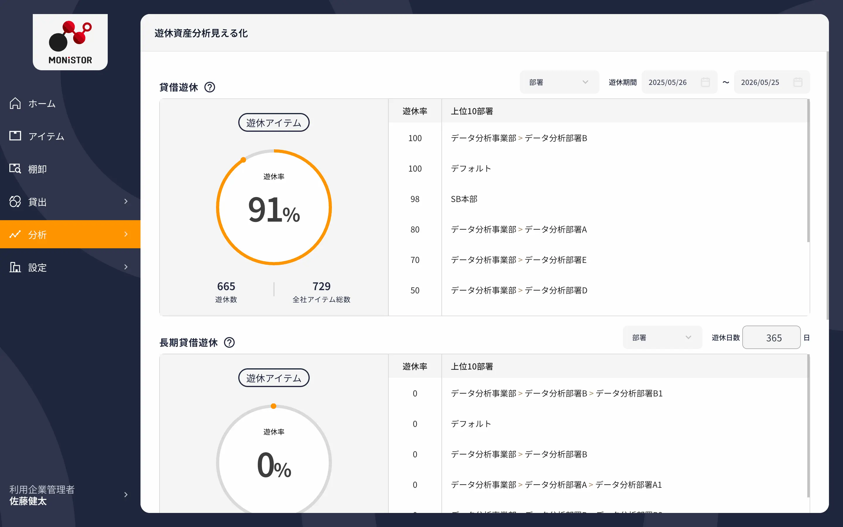Click データ分析部署B row with rate 0
The image size is (843, 527).
coord(598,454)
